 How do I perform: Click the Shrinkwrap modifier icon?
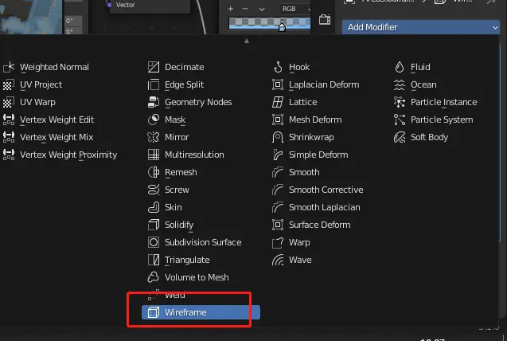(278, 137)
